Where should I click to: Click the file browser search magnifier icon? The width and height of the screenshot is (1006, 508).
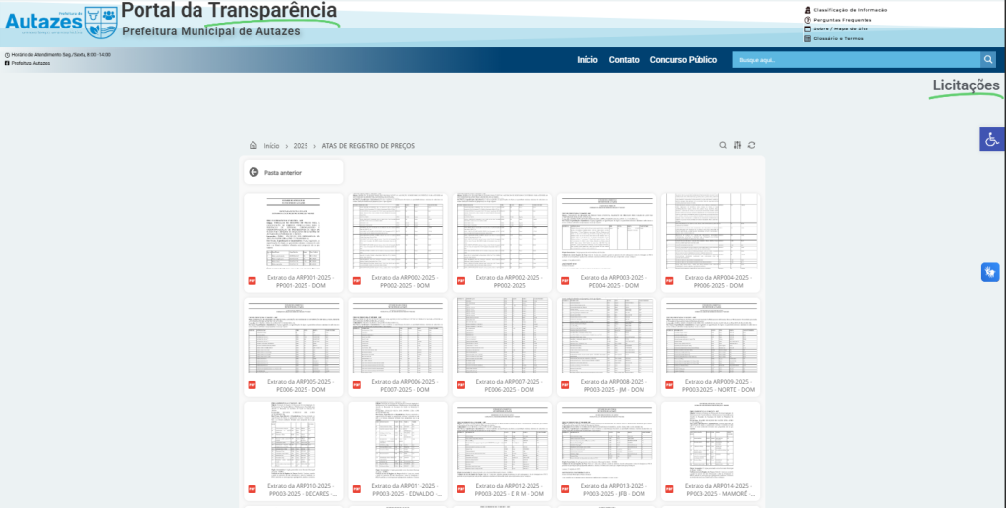[x=723, y=145]
